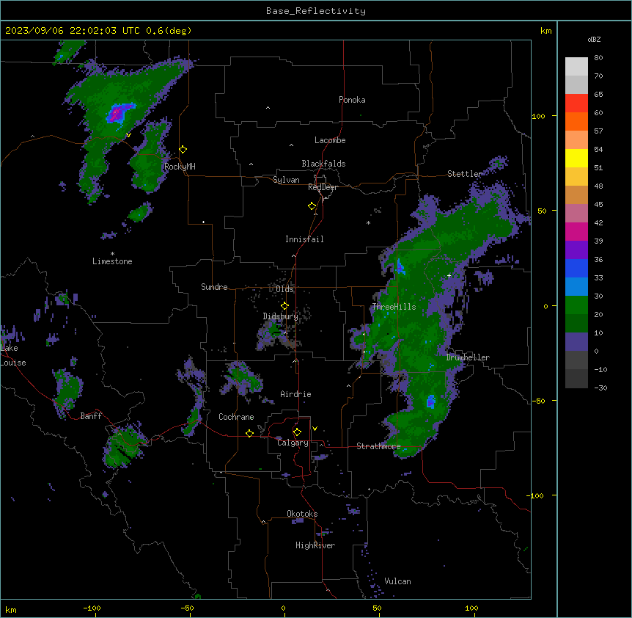Click the purple 0-10 dBZ legend swatch
Image resolution: width=632 pixels, height=618 pixels.
(576, 342)
